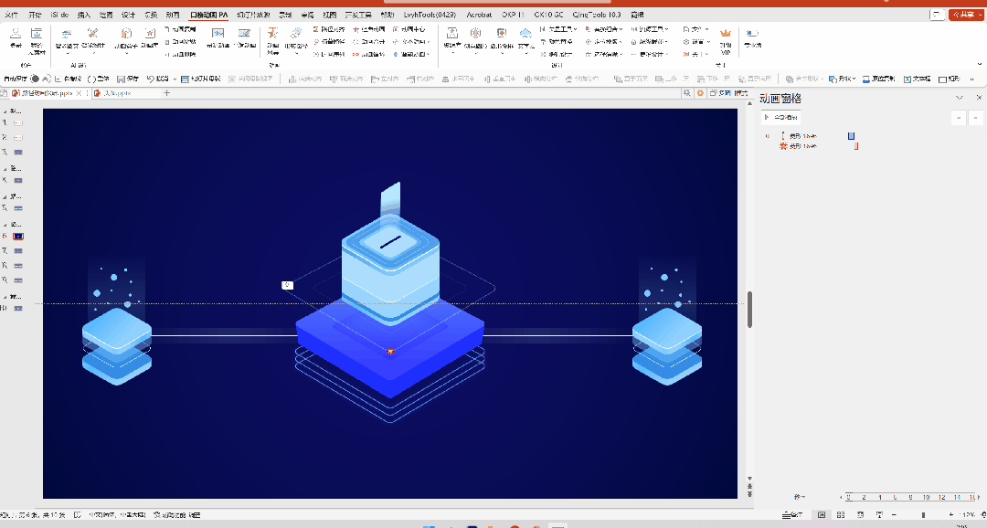The width and height of the screenshot is (987, 528).
Task: Click the star picture icon in ribbon
Action: [x=151, y=34]
